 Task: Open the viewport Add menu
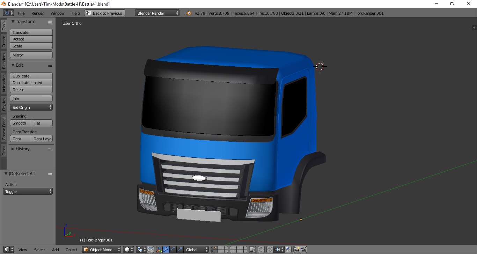pyautogui.click(x=56, y=249)
